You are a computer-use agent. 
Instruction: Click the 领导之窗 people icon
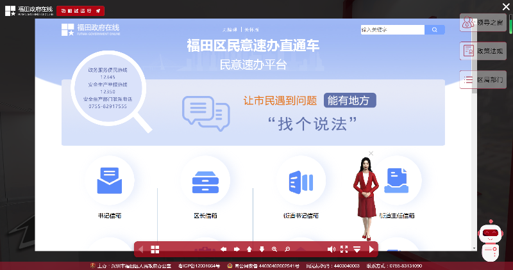pos(468,22)
